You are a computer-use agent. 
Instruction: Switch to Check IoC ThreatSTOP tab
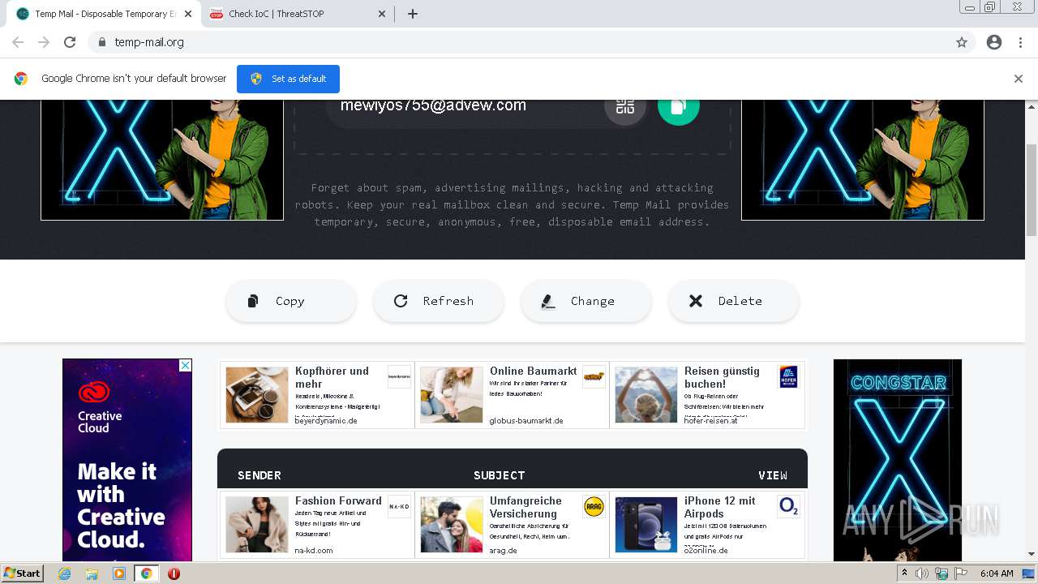[298, 14]
